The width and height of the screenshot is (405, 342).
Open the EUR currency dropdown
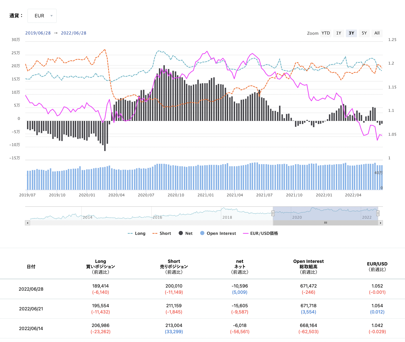tap(42, 16)
